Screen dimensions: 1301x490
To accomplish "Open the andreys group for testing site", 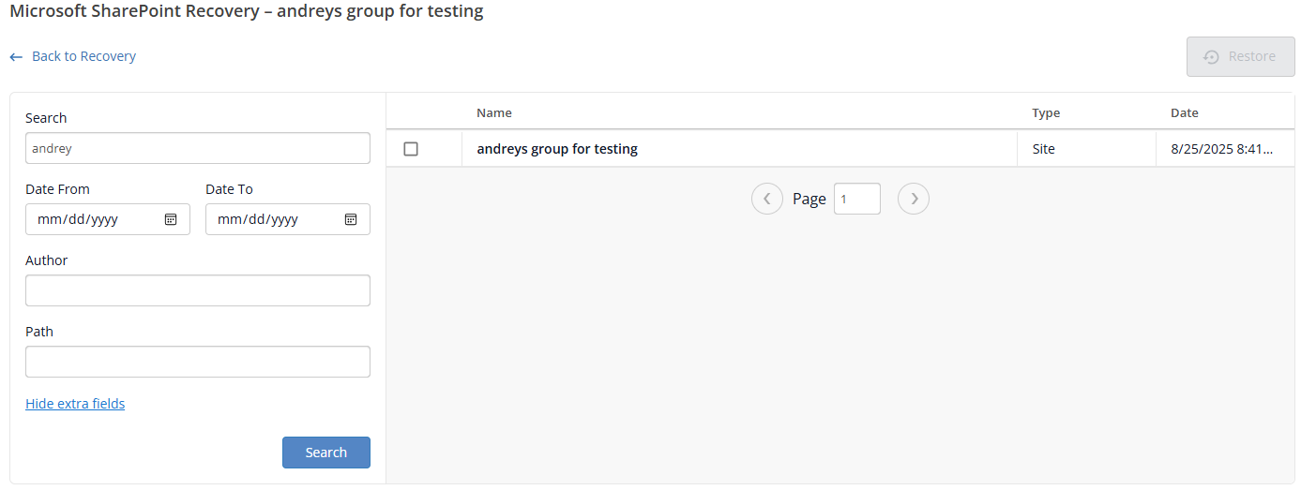I will tap(557, 149).
